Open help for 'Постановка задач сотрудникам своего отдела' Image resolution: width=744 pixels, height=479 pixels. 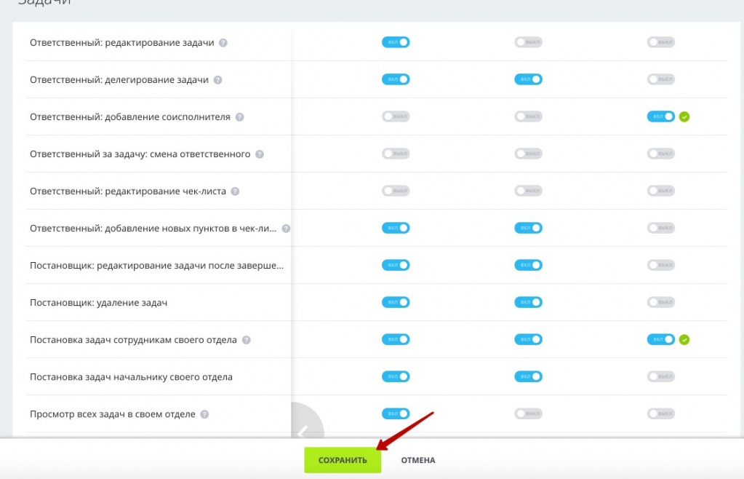point(247,340)
